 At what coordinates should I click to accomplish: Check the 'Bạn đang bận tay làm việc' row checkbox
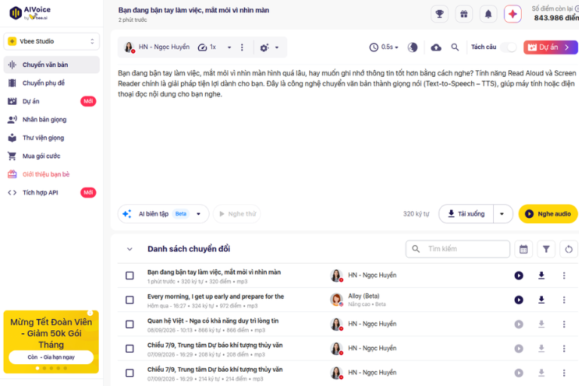(130, 276)
